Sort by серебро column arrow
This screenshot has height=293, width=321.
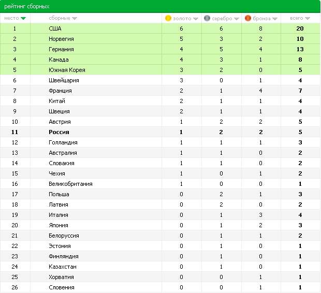click(237, 19)
